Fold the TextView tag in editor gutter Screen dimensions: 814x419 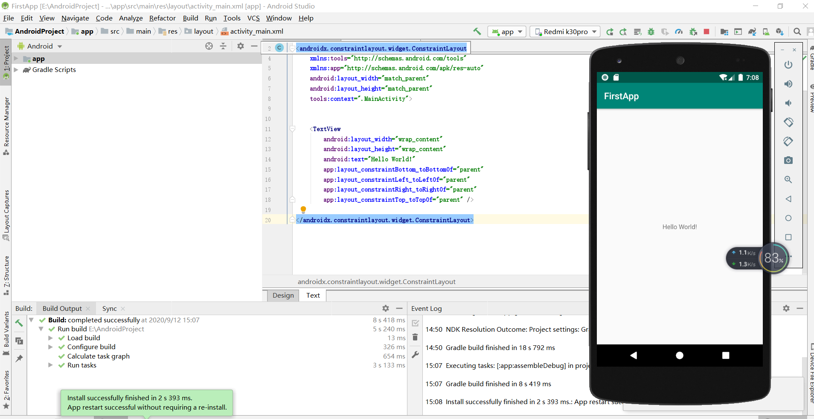[x=292, y=129]
